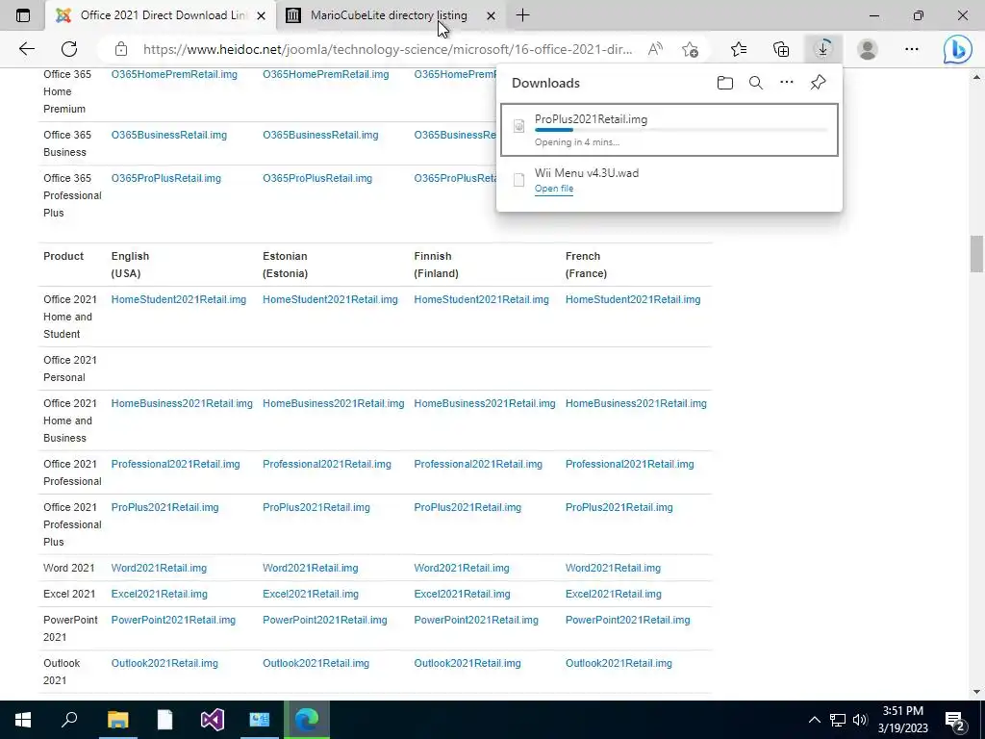This screenshot has height=739, width=985.
Task: Open Collections icon in toolbar
Action: click(x=781, y=49)
